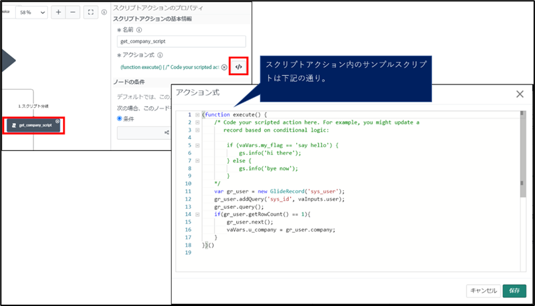
Task: Click the condition builder icon in the condition field
Action: click(166, 132)
